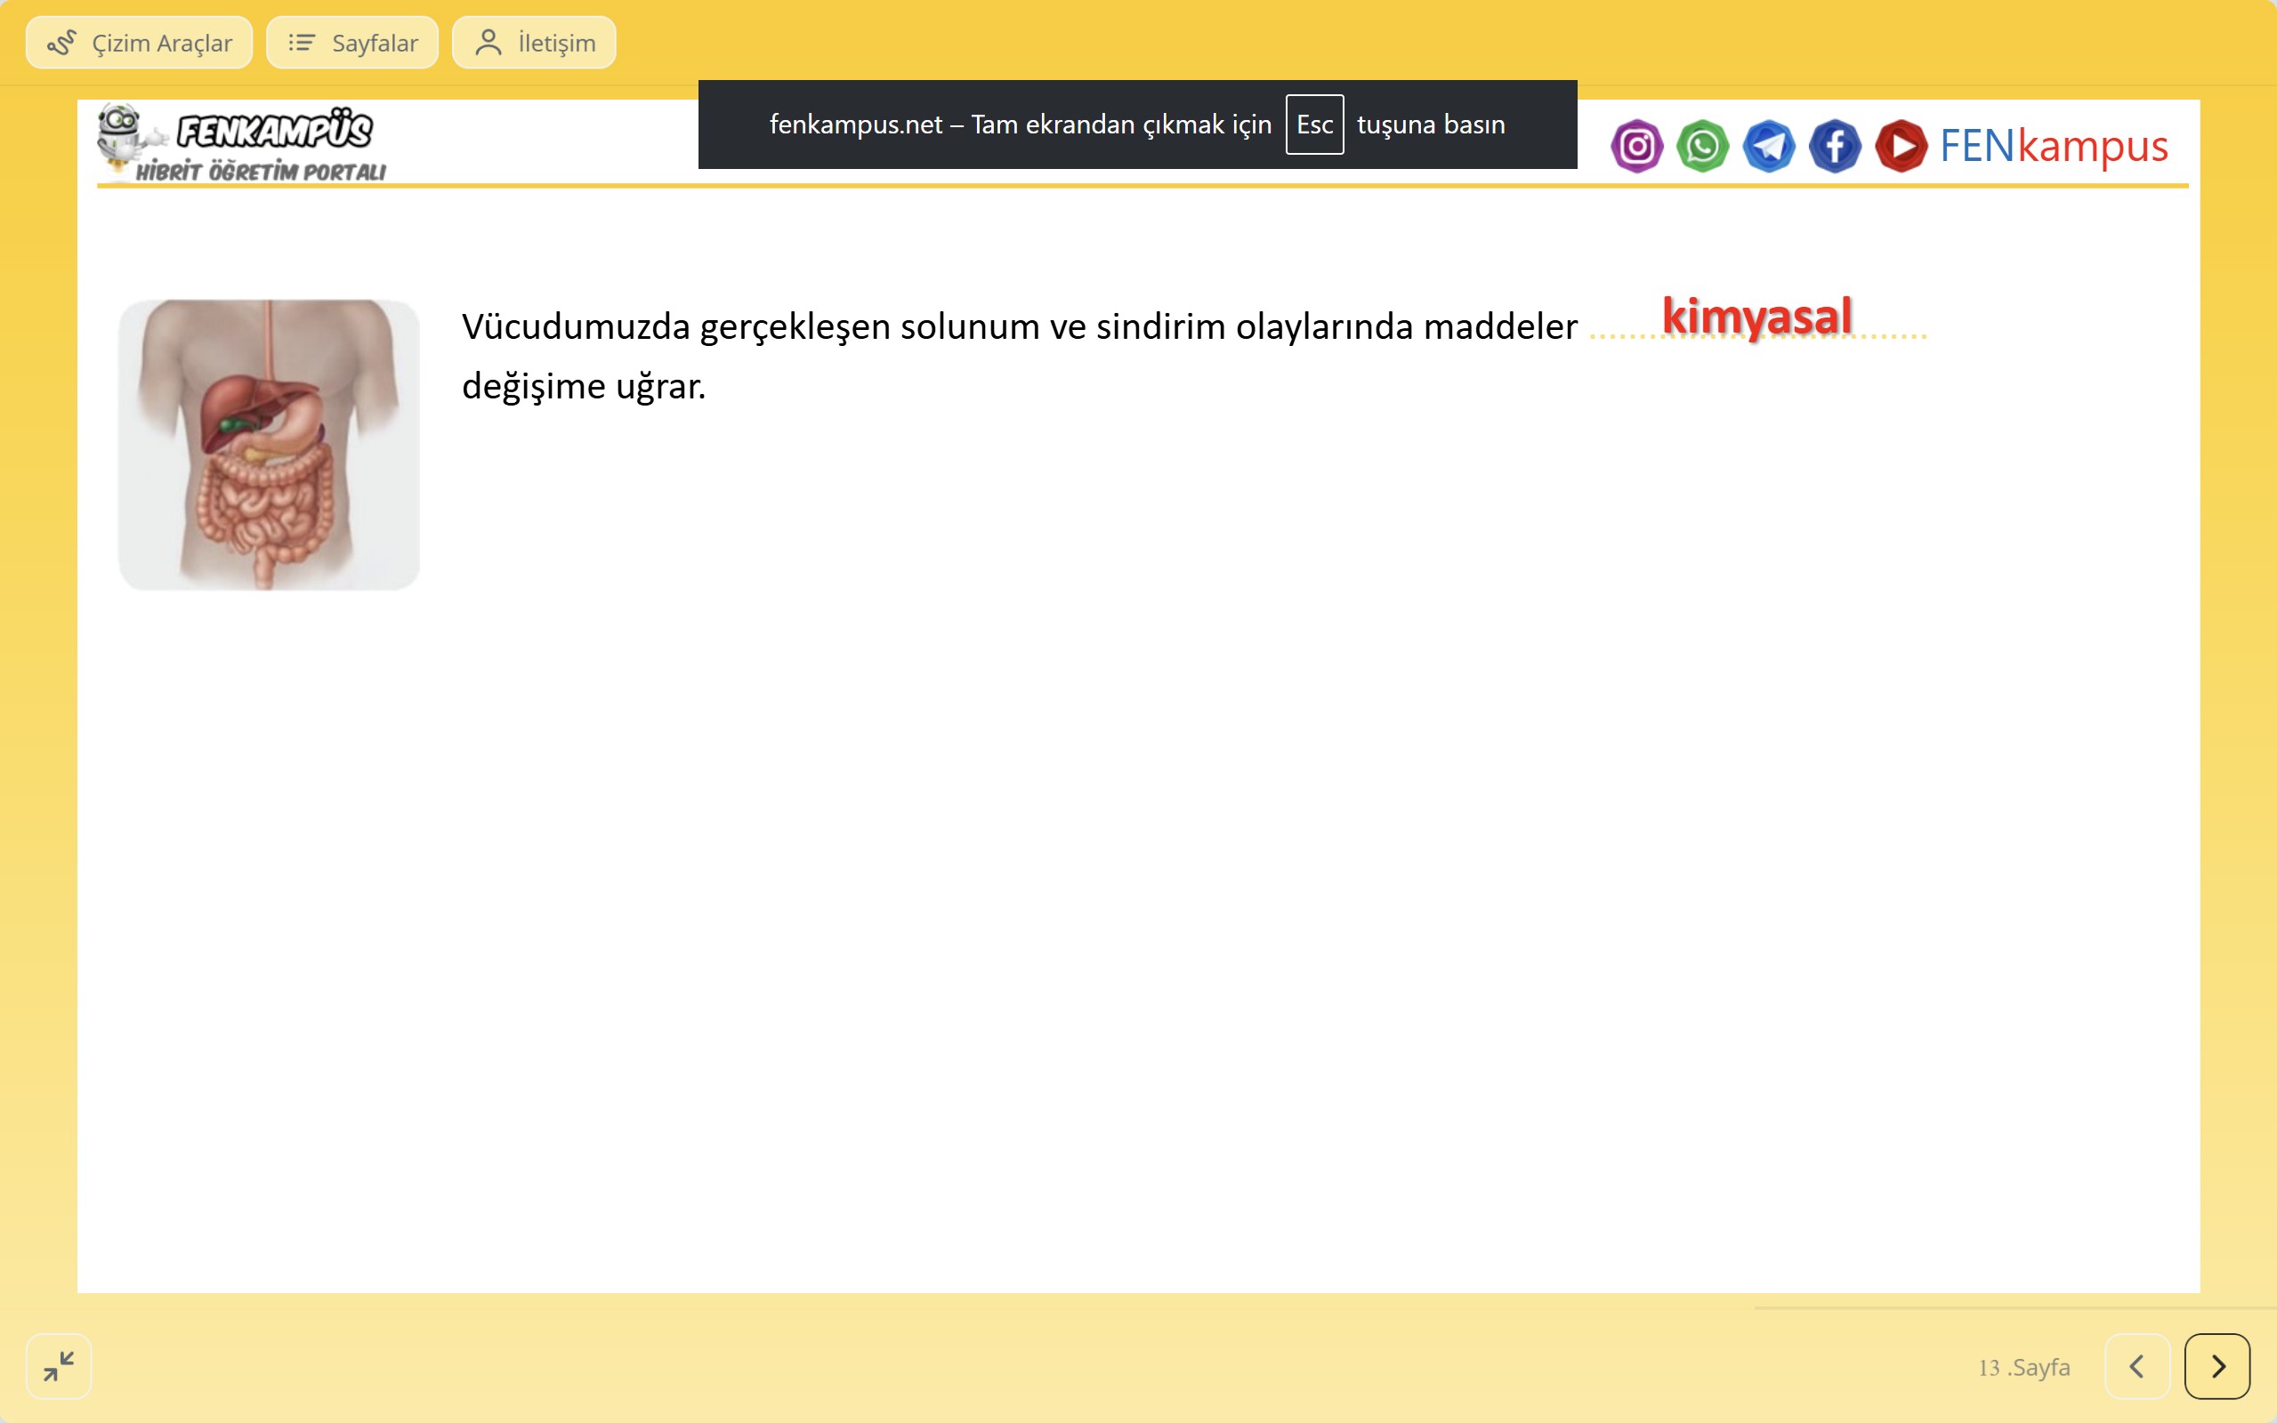Click the Telegram icon
The width and height of the screenshot is (2277, 1423).
pyautogui.click(x=1768, y=147)
